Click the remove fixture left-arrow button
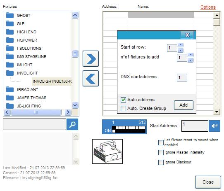 point(91,79)
